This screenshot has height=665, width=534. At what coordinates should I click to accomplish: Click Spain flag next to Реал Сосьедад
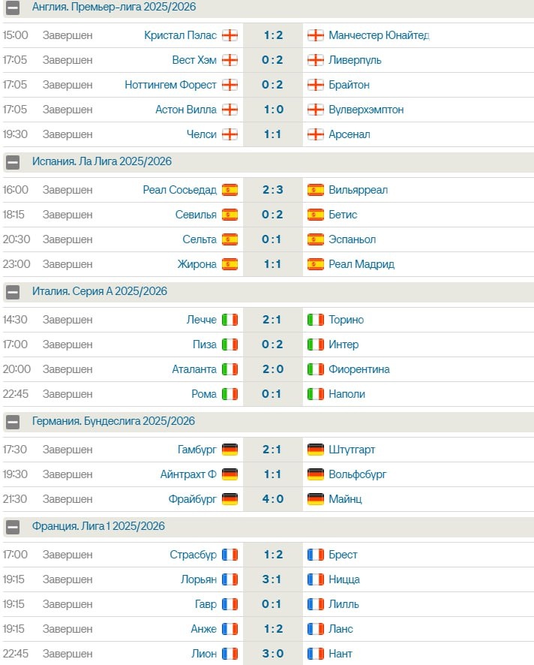coord(229,190)
